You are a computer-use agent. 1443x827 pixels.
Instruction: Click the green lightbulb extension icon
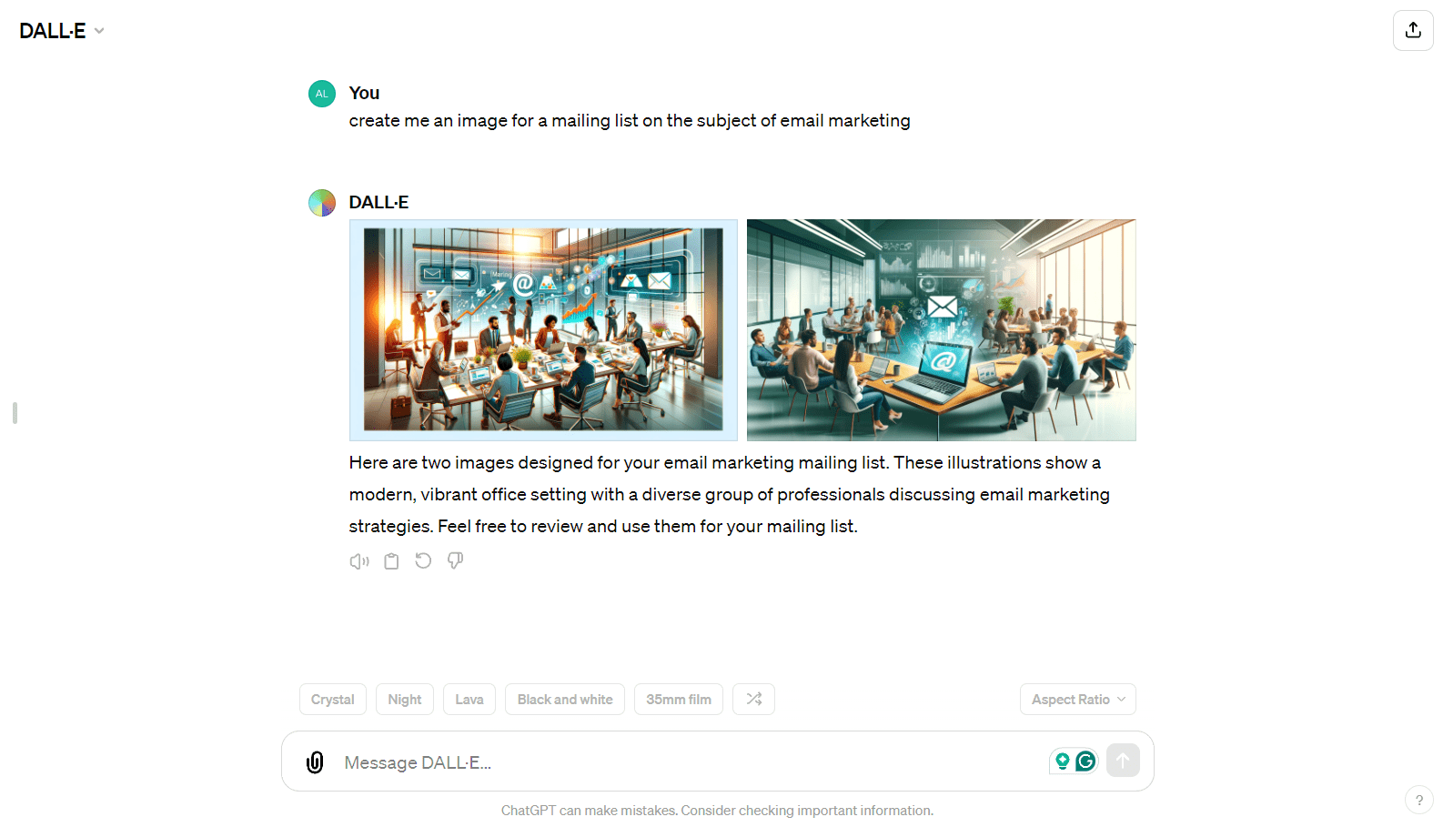(x=1062, y=761)
